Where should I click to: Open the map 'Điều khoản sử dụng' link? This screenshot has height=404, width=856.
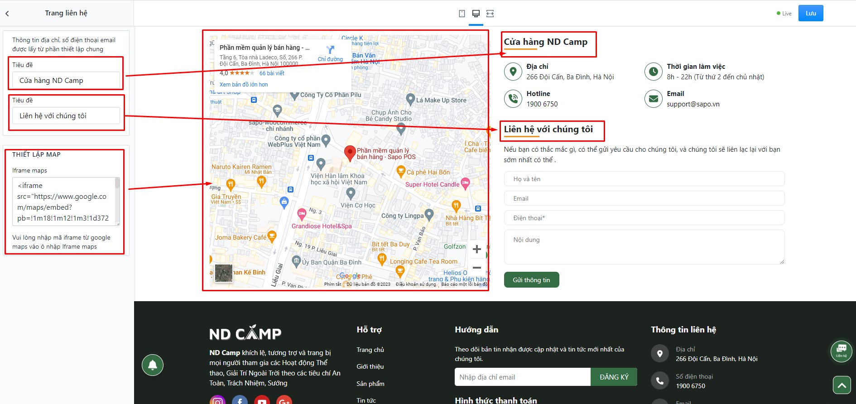416,284
